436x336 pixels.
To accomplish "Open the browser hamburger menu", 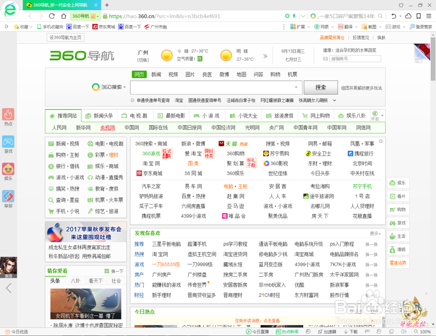I will pyautogui.click(x=429, y=16).
